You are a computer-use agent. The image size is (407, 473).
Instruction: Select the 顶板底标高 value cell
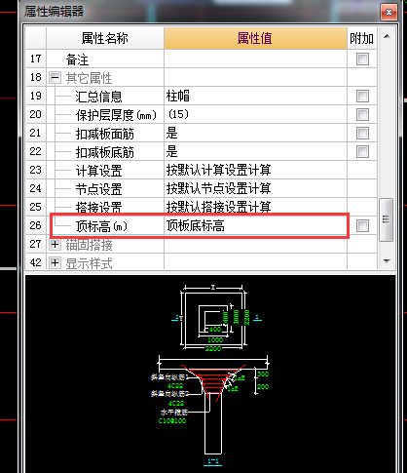[255, 226]
